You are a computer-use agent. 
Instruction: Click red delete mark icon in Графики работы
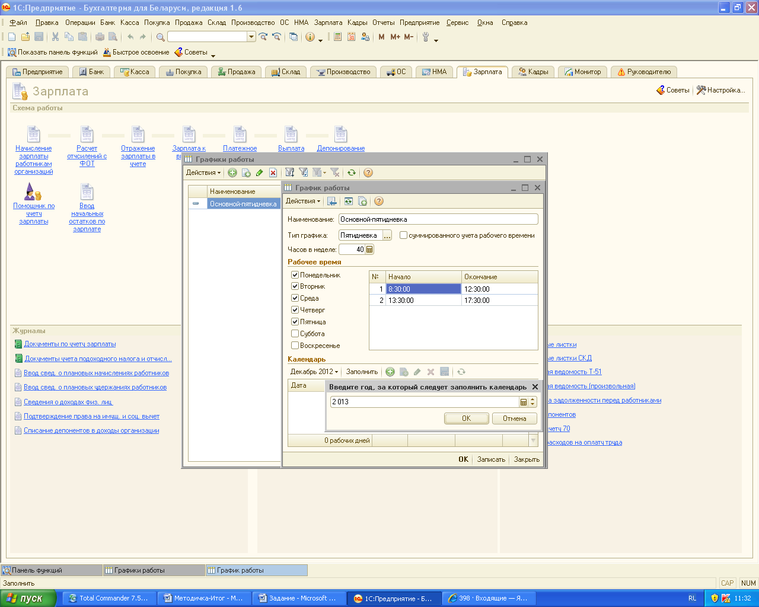click(x=273, y=172)
